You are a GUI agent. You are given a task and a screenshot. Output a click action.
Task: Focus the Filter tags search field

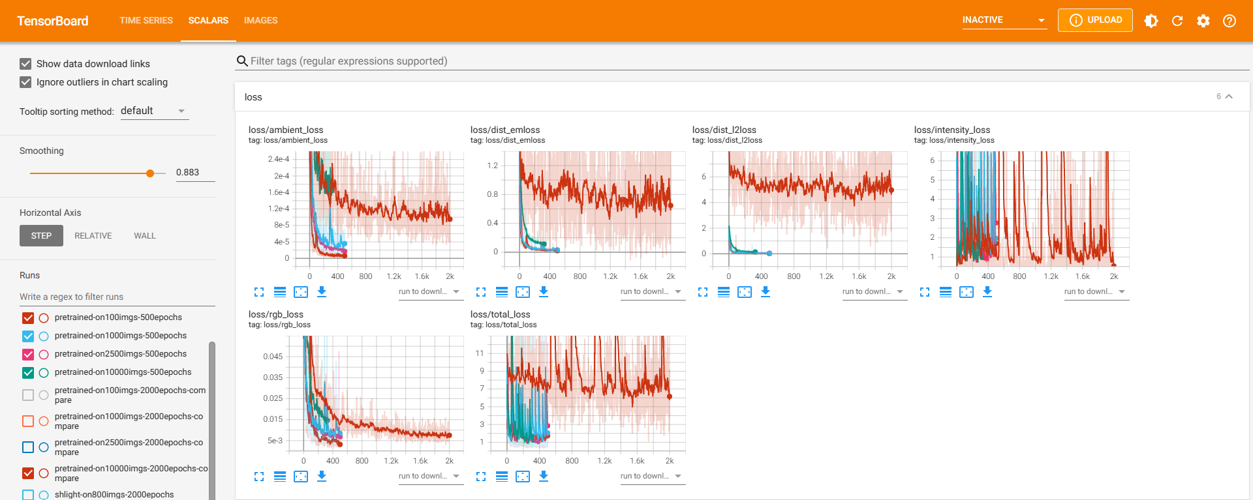(x=741, y=61)
